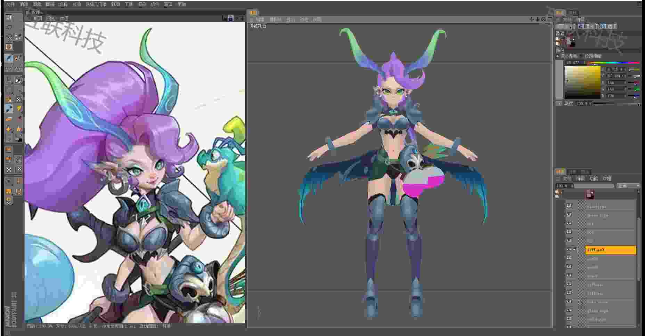Select the diffuse0 layer row
The image size is (645, 336).
611,250
